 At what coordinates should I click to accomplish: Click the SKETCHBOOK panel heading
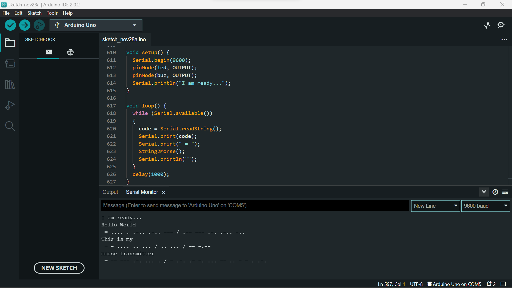click(x=40, y=39)
